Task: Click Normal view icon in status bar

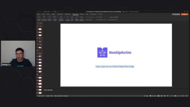Action: [x=159, y=96]
